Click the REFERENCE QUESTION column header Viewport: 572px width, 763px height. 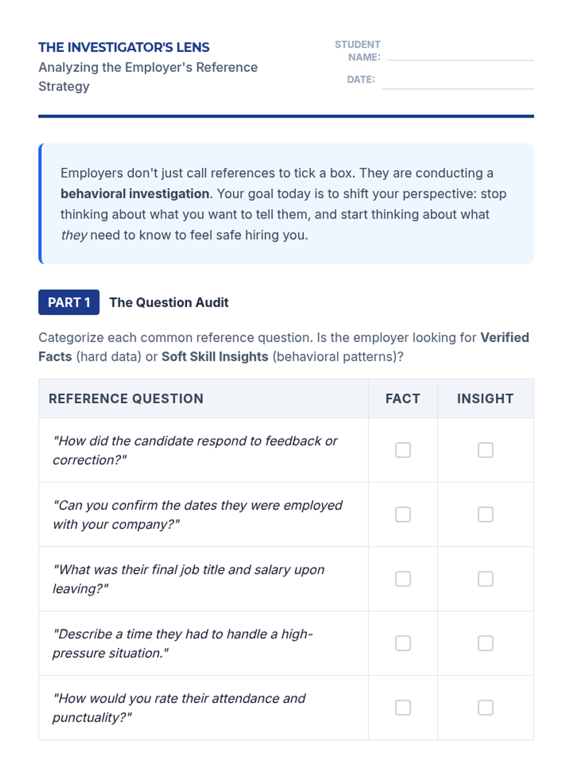(126, 399)
